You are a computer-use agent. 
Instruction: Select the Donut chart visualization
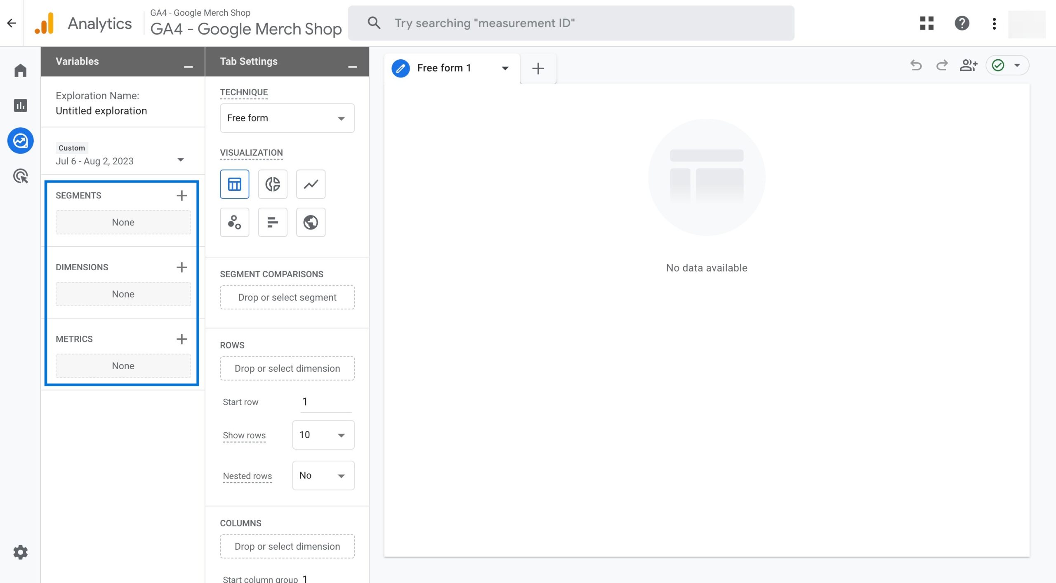point(273,184)
